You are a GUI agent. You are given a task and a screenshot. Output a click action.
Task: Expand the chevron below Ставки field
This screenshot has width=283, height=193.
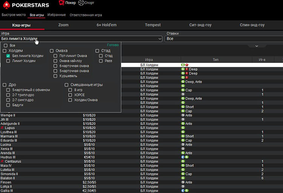257,46
